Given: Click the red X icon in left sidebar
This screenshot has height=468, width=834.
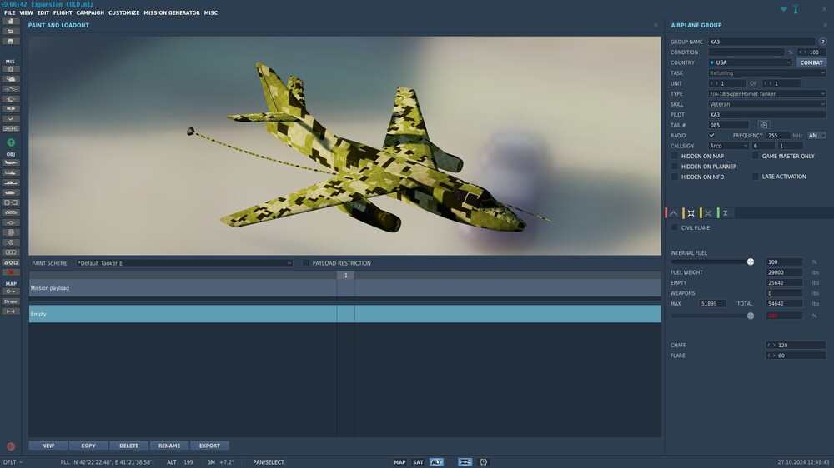Looking at the screenshot, I should pyautogui.click(x=11, y=272).
